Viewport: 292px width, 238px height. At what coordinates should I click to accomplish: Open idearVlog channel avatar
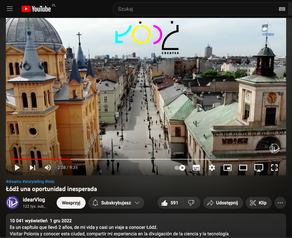click(x=12, y=202)
